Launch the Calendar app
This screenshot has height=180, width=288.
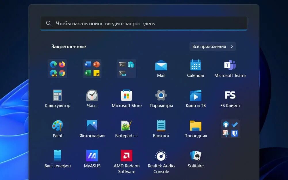click(196, 68)
